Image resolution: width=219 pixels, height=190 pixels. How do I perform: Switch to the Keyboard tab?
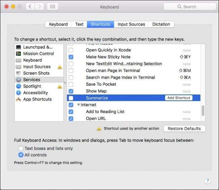coord(58,24)
